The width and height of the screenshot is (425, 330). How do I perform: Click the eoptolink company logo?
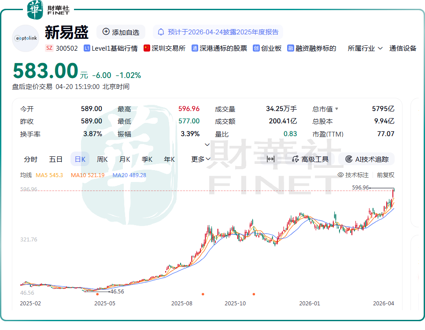26,38
